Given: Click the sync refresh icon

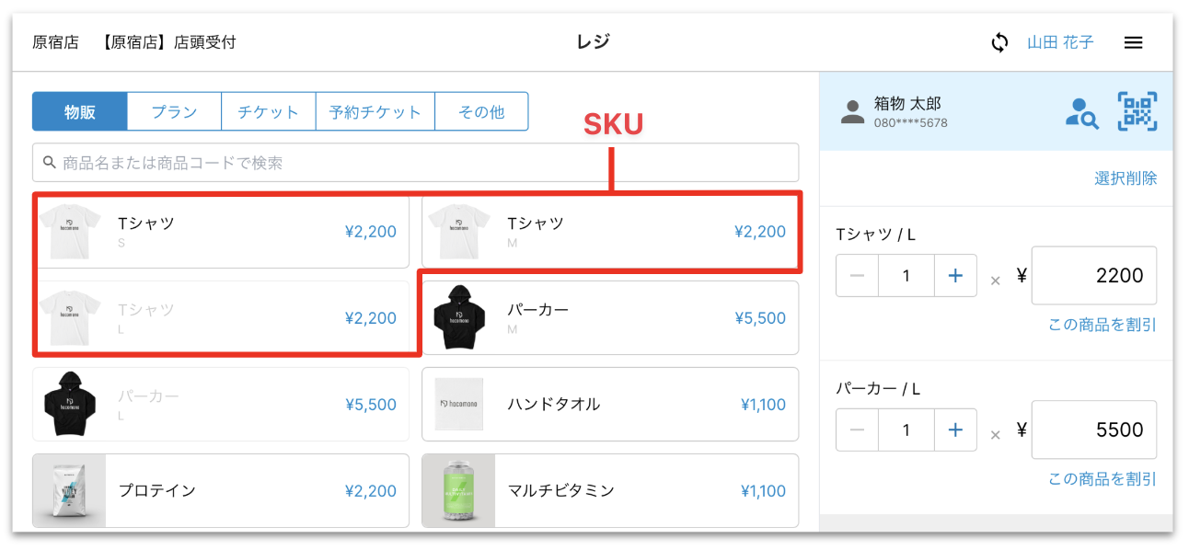Looking at the screenshot, I should [x=999, y=42].
